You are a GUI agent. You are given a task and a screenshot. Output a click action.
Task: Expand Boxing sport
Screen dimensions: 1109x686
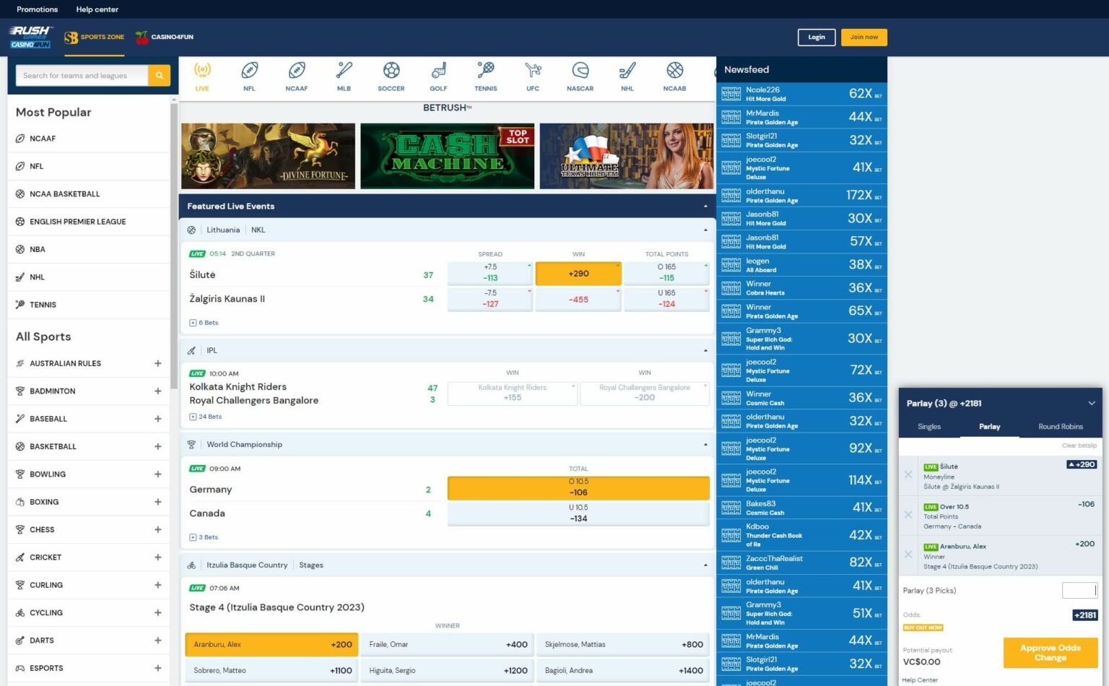[x=157, y=502]
